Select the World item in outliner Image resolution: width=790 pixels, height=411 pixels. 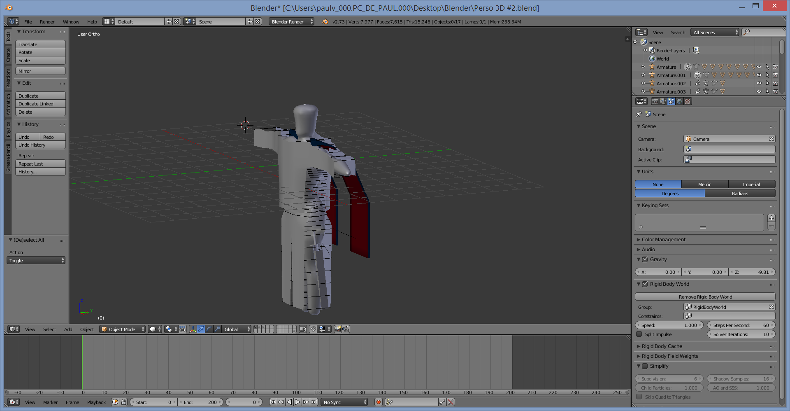point(662,59)
